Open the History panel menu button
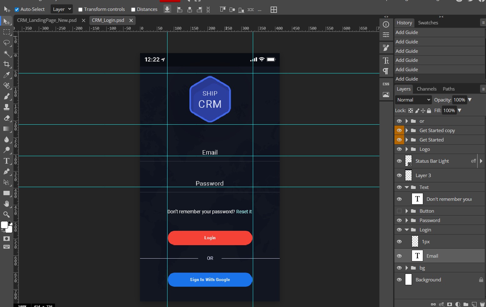486x307 pixels. point(483,23)
